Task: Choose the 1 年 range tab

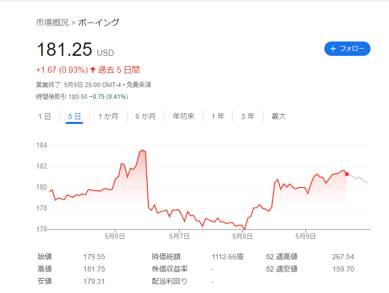Action: coord(218,116)
